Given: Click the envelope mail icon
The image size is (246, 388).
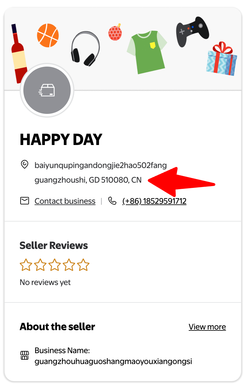Looking at the screenshot, I should (x=25, y=201).
